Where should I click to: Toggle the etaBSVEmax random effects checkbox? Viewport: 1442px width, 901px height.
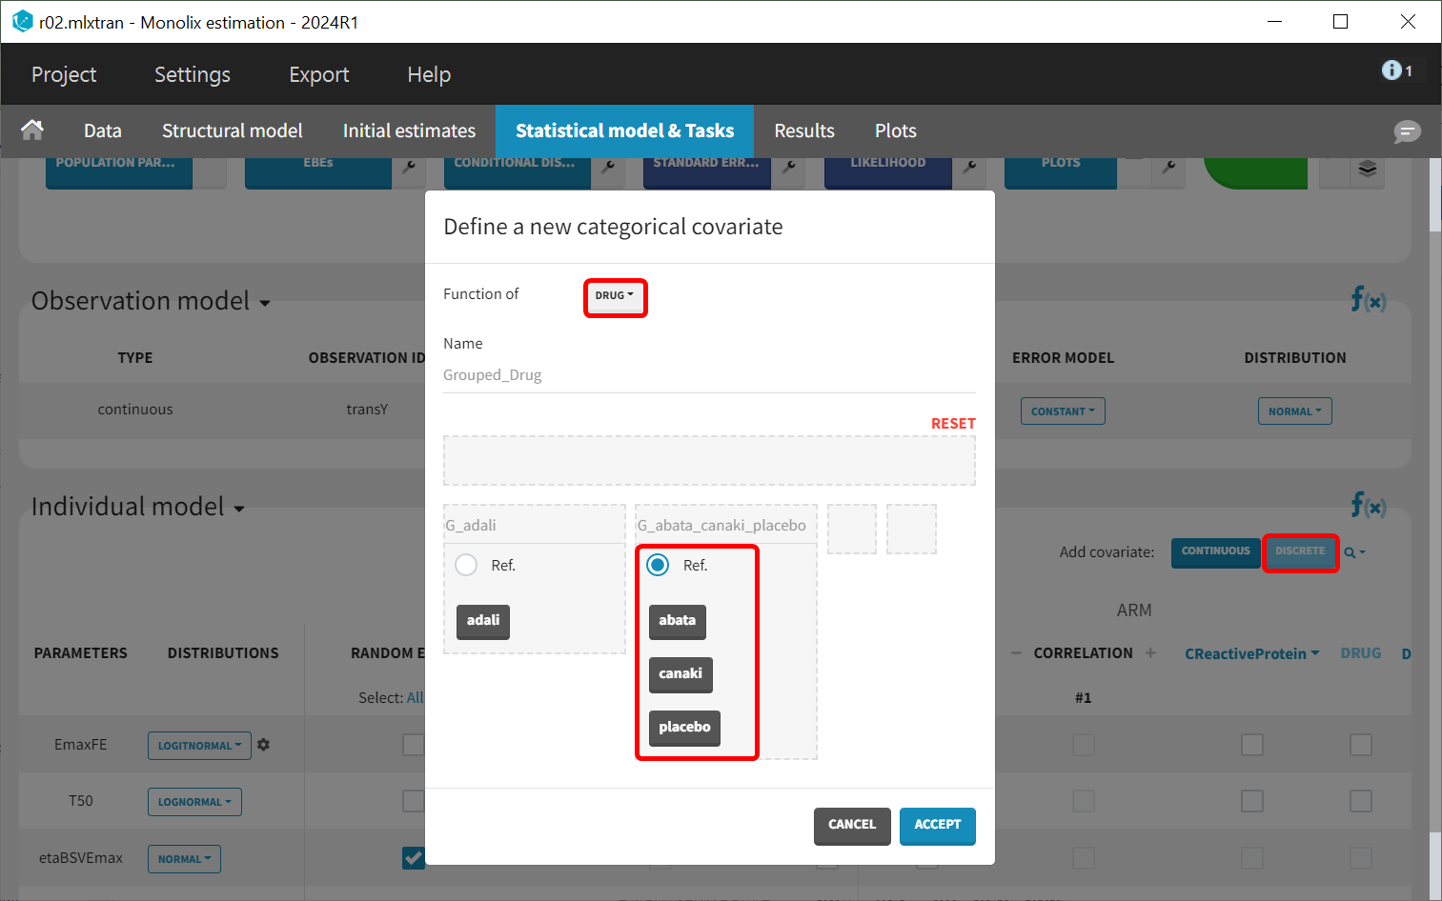tap(413, 858)
